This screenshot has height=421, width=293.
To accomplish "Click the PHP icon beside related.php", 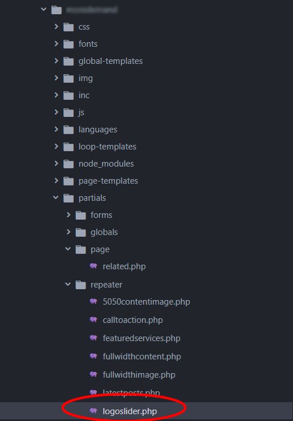I will click(x=93, y=266).
